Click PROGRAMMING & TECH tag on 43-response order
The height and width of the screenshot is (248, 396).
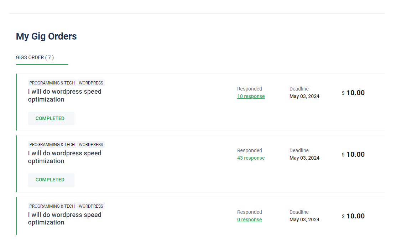point(52,145)
